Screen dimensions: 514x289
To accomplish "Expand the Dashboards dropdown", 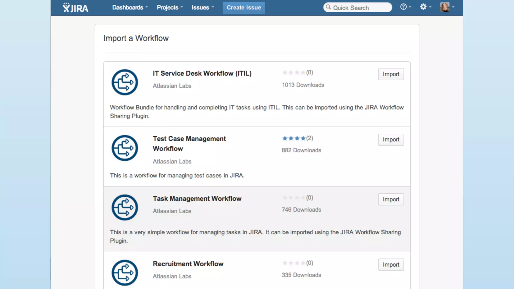I will pyautogui.click(x=130, y=8).
